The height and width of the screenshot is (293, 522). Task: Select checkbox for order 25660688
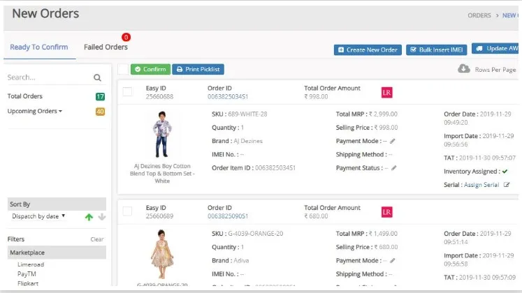tap(127, 92)
